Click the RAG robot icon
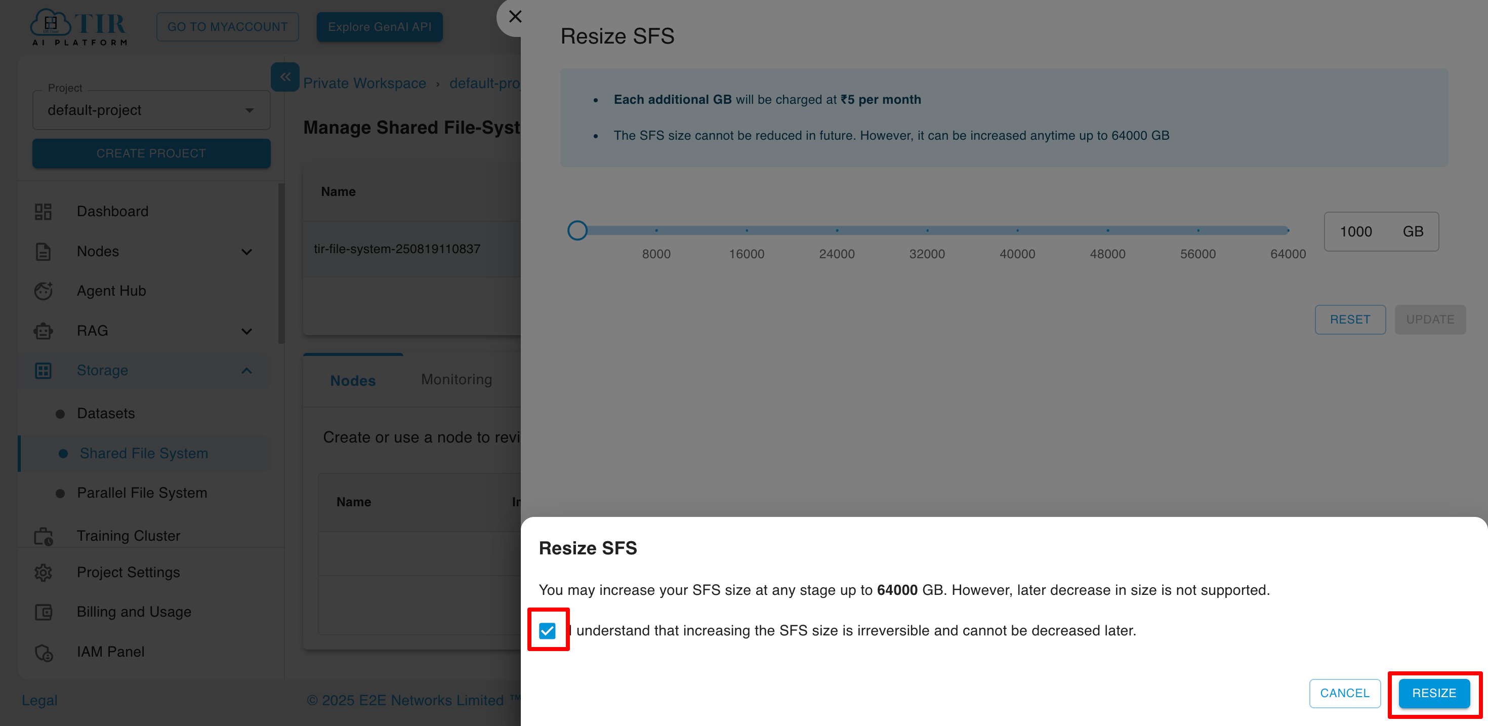The width and height of the screenshot is (1488, 726). click(43, 331)
